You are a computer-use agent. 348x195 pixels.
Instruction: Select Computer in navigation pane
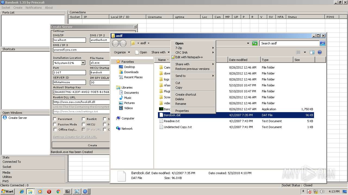pyautogui.click(x=128, y=118)
